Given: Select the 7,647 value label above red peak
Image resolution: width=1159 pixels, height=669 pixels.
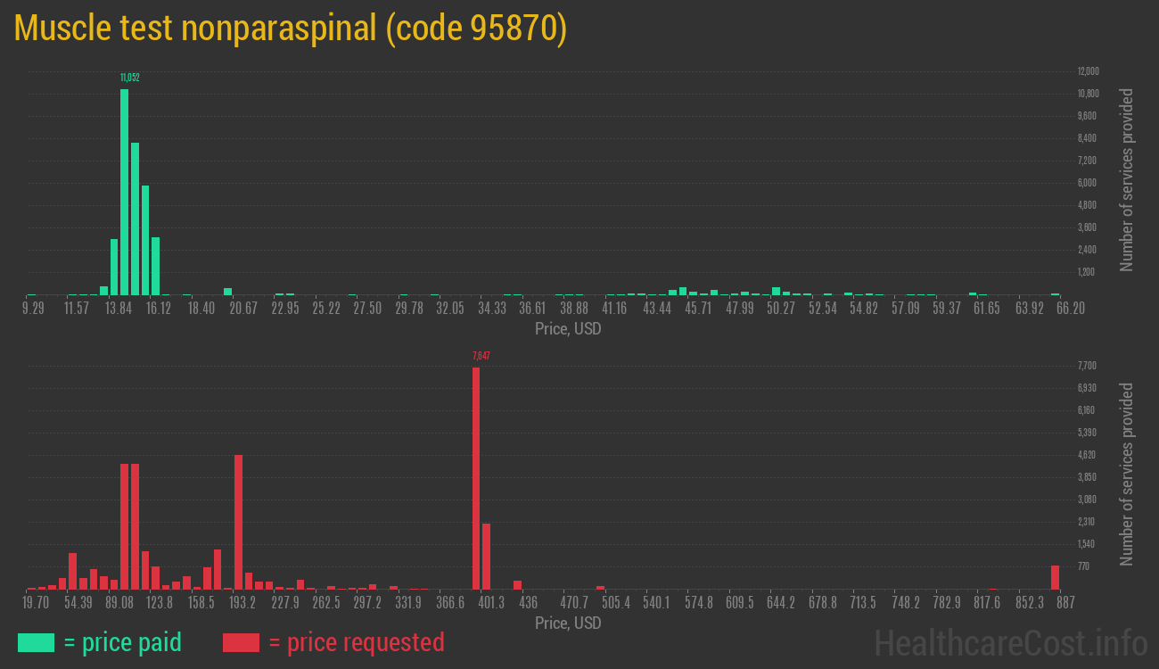Looking at the screenshot, I should click(482, 355).
